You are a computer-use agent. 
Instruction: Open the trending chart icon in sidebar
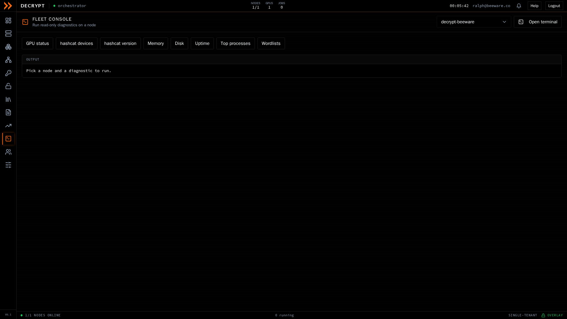pyautogui.click(x=8, y=126)
